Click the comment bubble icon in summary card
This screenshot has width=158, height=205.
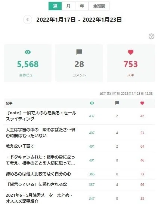click(x=79, y=52)
